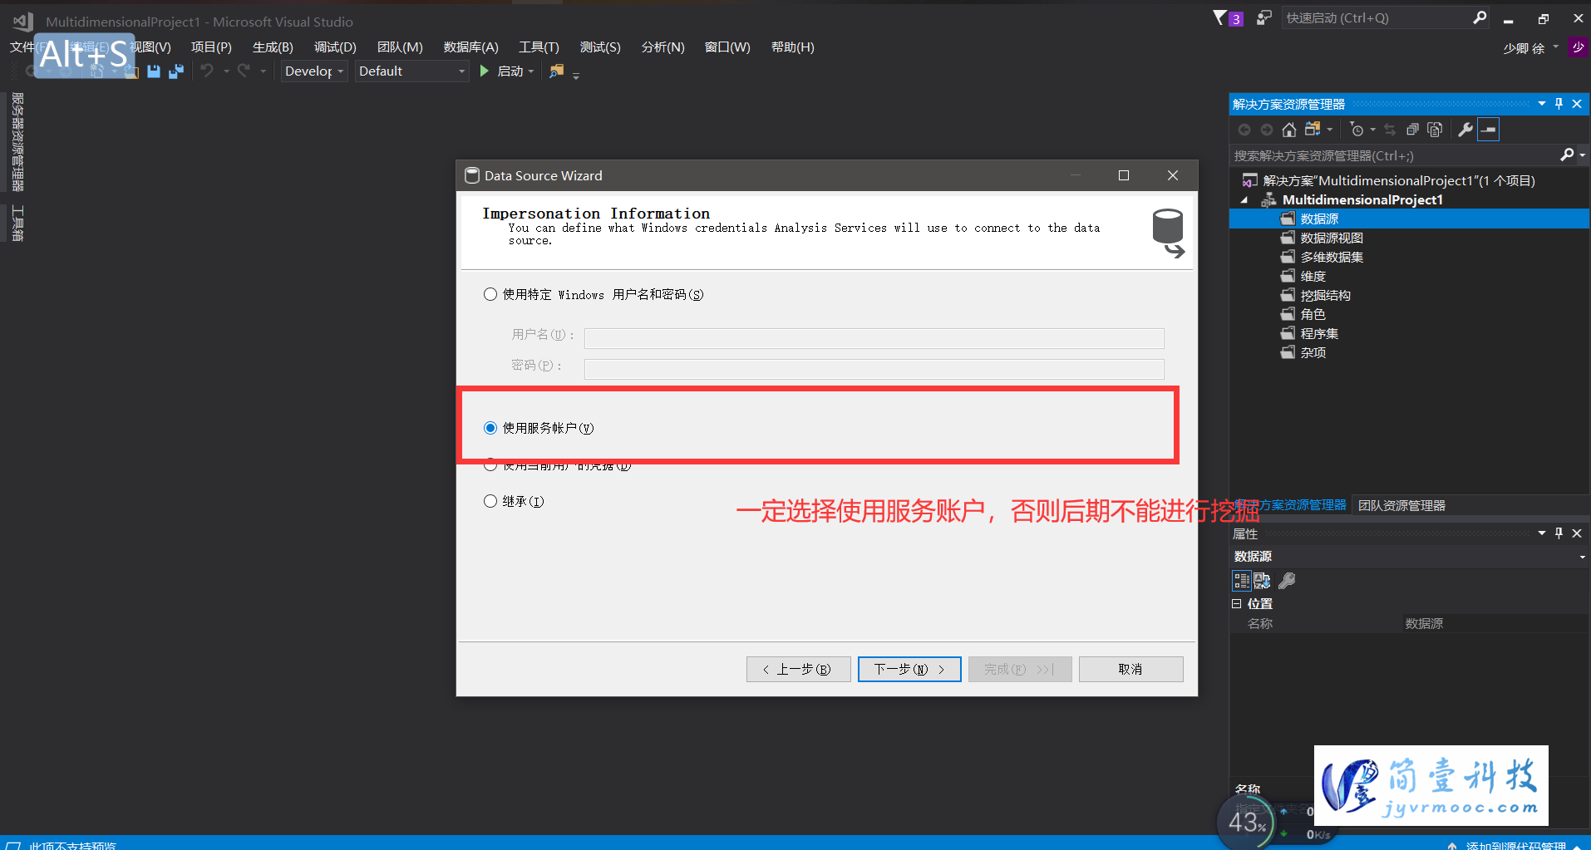This screenshot has width=1591, height=850.
Task: Open the 项目(P) menu
Action: tap(211, 47)
